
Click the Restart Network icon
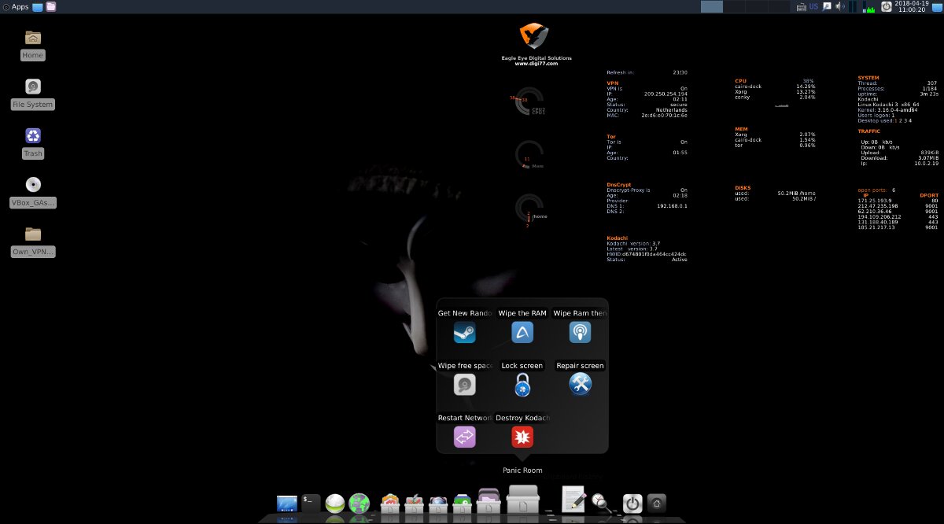pos(465,437)
